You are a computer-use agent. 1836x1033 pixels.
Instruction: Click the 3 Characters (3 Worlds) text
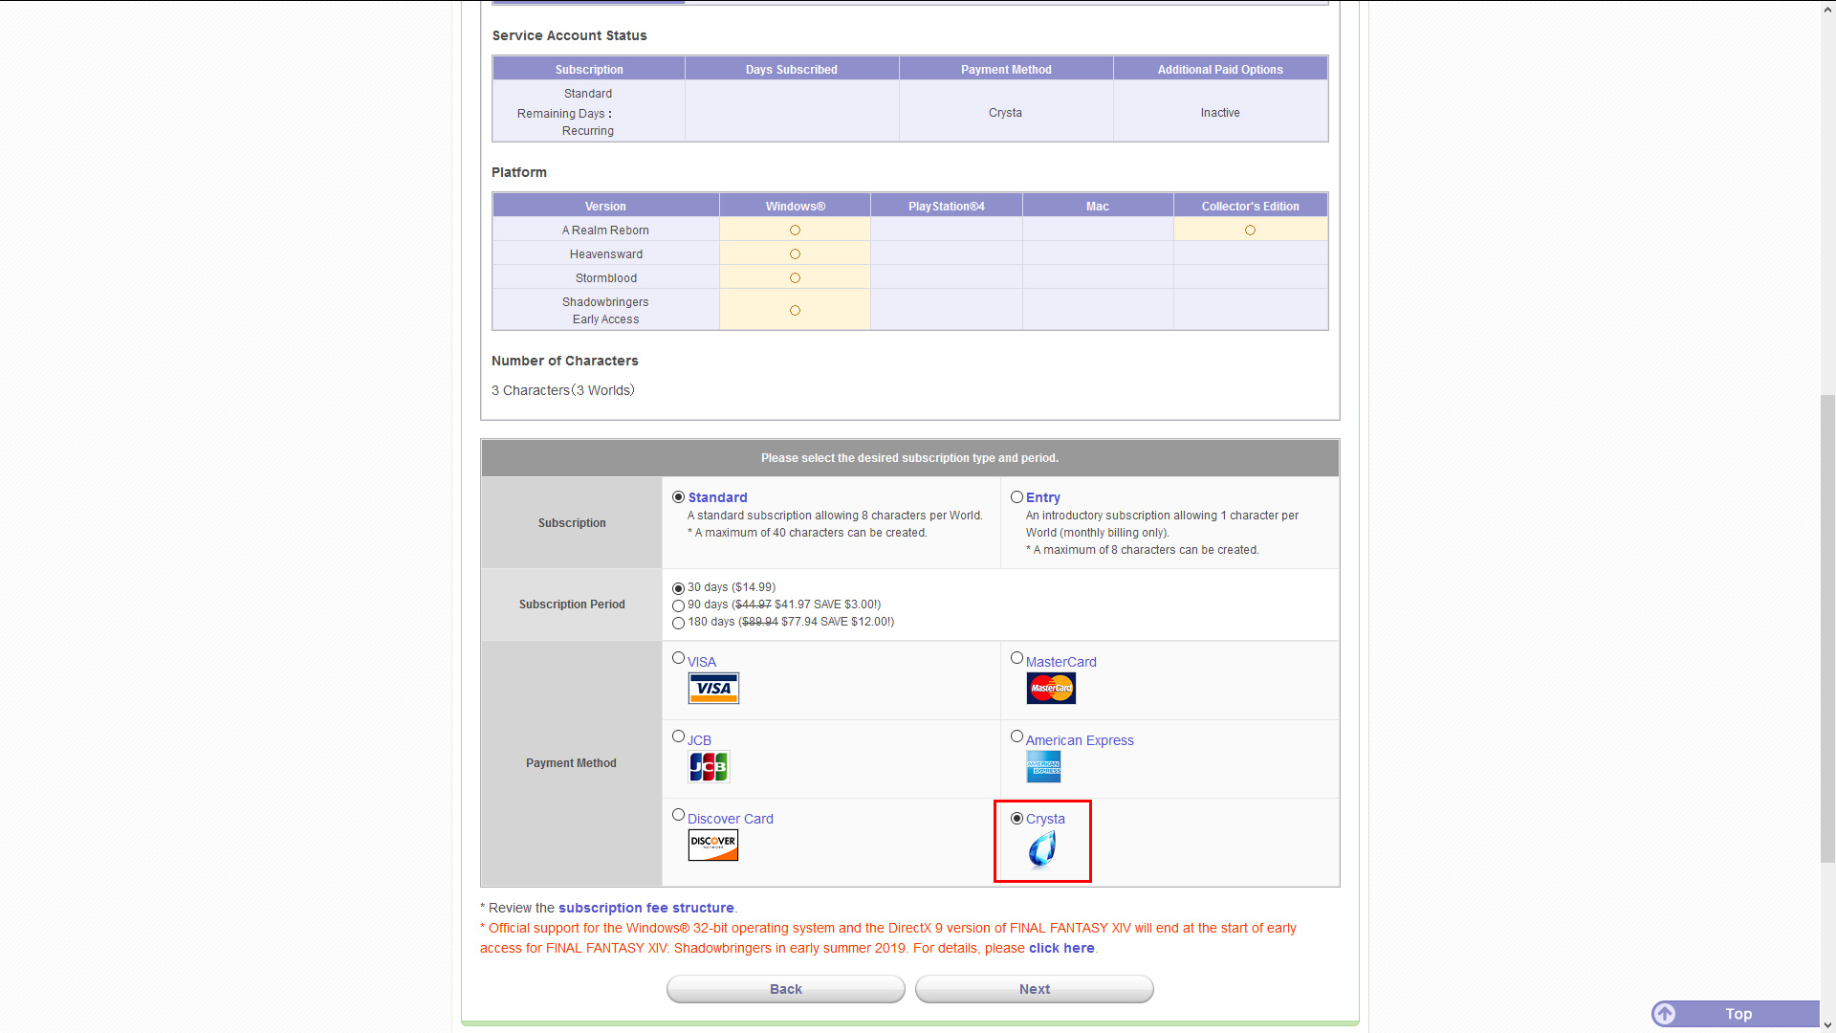tap(563, 390)
